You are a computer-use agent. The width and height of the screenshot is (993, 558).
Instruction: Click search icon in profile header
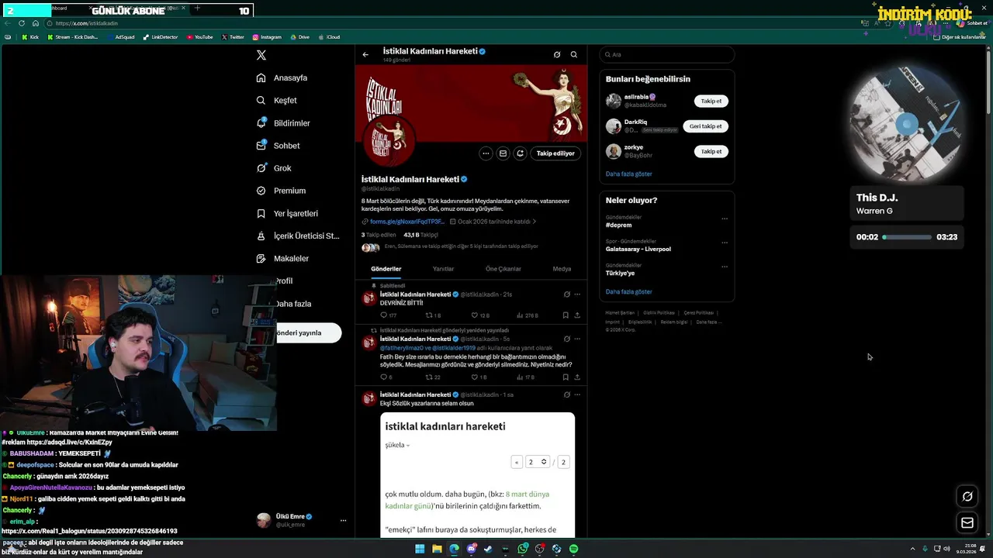[x=574, y=55]
